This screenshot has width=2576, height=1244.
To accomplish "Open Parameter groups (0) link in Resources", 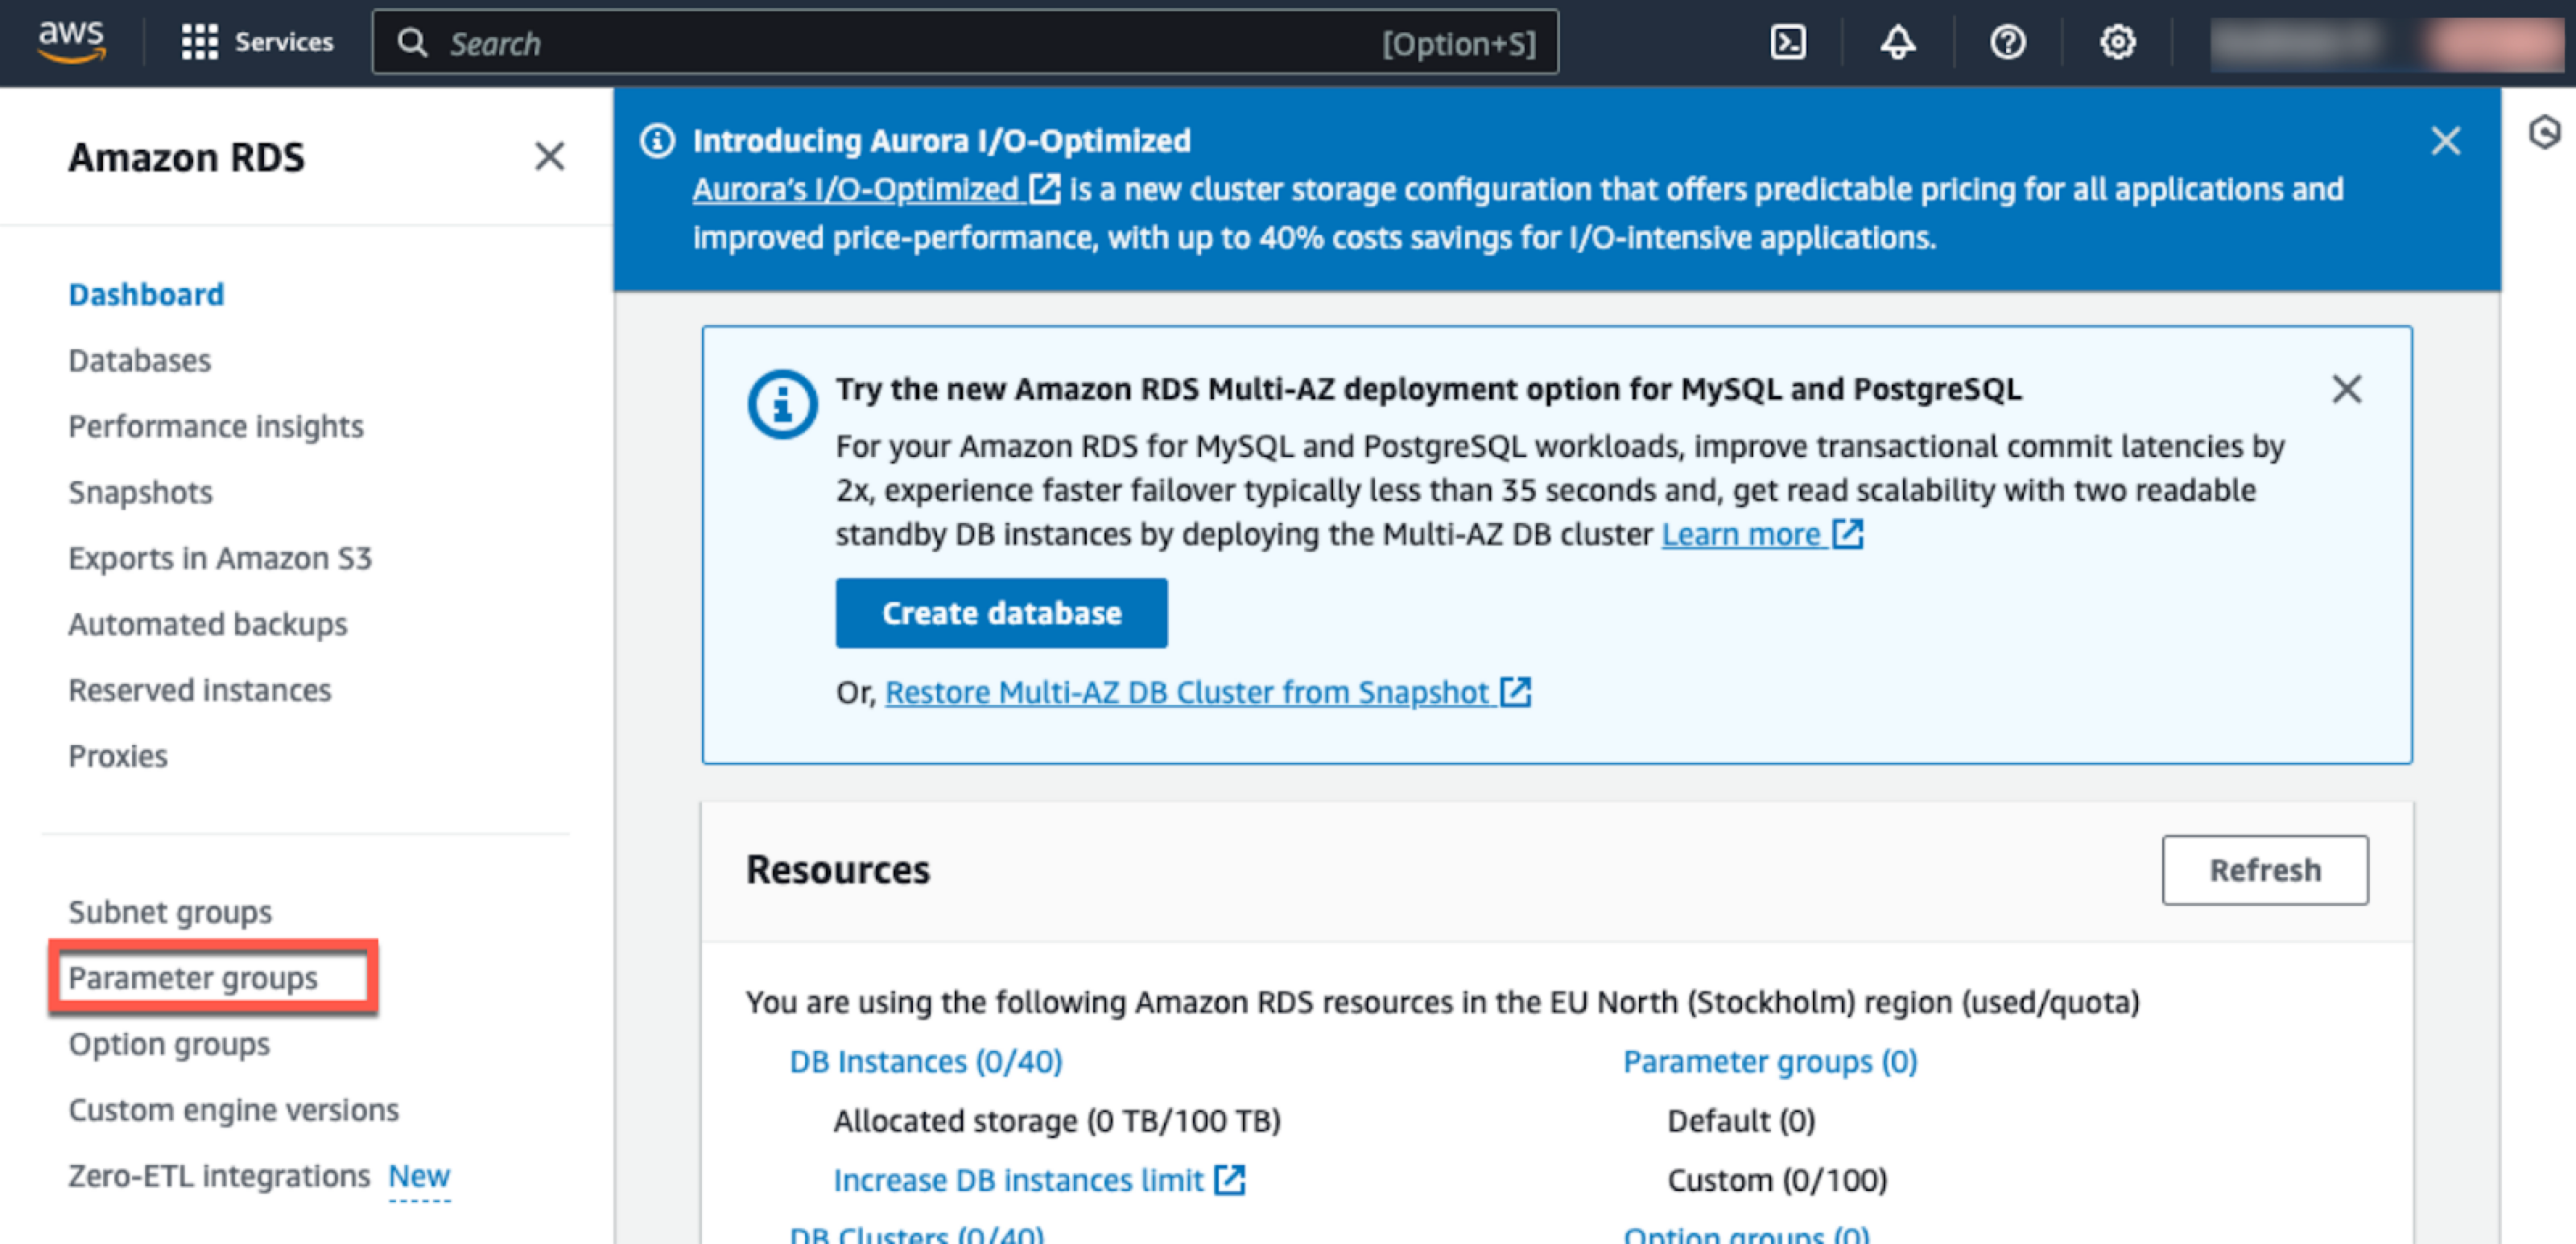I will pos(1770,1061).
